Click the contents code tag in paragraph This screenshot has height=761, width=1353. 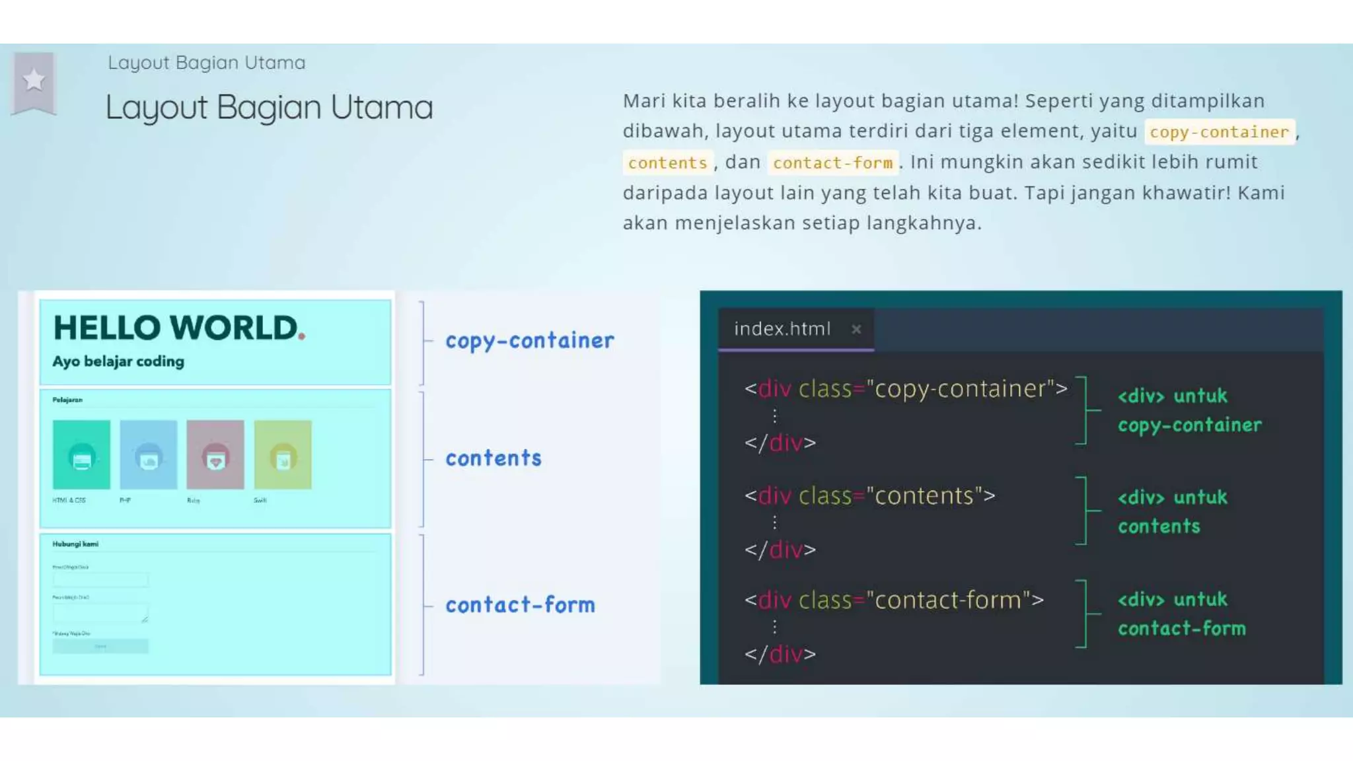667,163
